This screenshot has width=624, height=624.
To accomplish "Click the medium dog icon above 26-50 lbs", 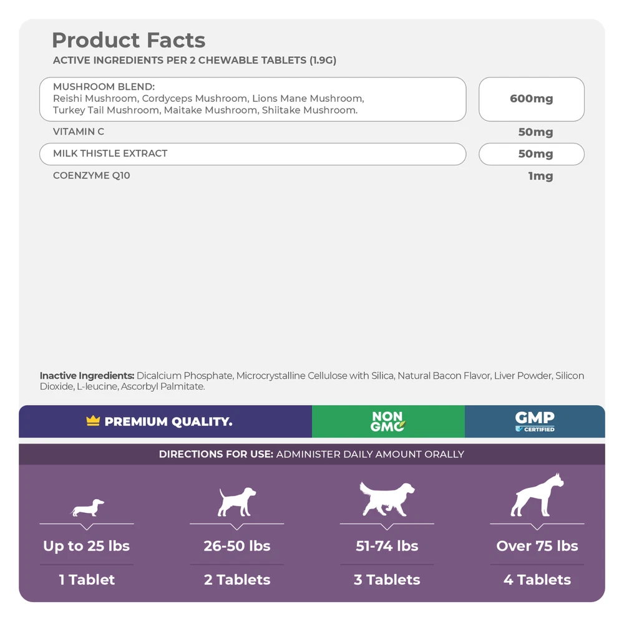I will coord(236,502).
